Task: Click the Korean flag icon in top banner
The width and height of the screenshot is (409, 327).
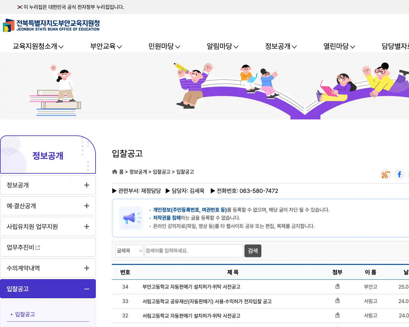Action: (20, 7)
